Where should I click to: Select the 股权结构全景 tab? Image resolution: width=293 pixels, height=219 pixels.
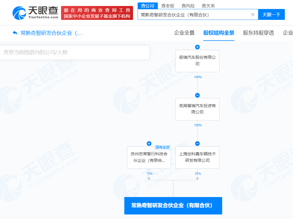coord(219,33)
